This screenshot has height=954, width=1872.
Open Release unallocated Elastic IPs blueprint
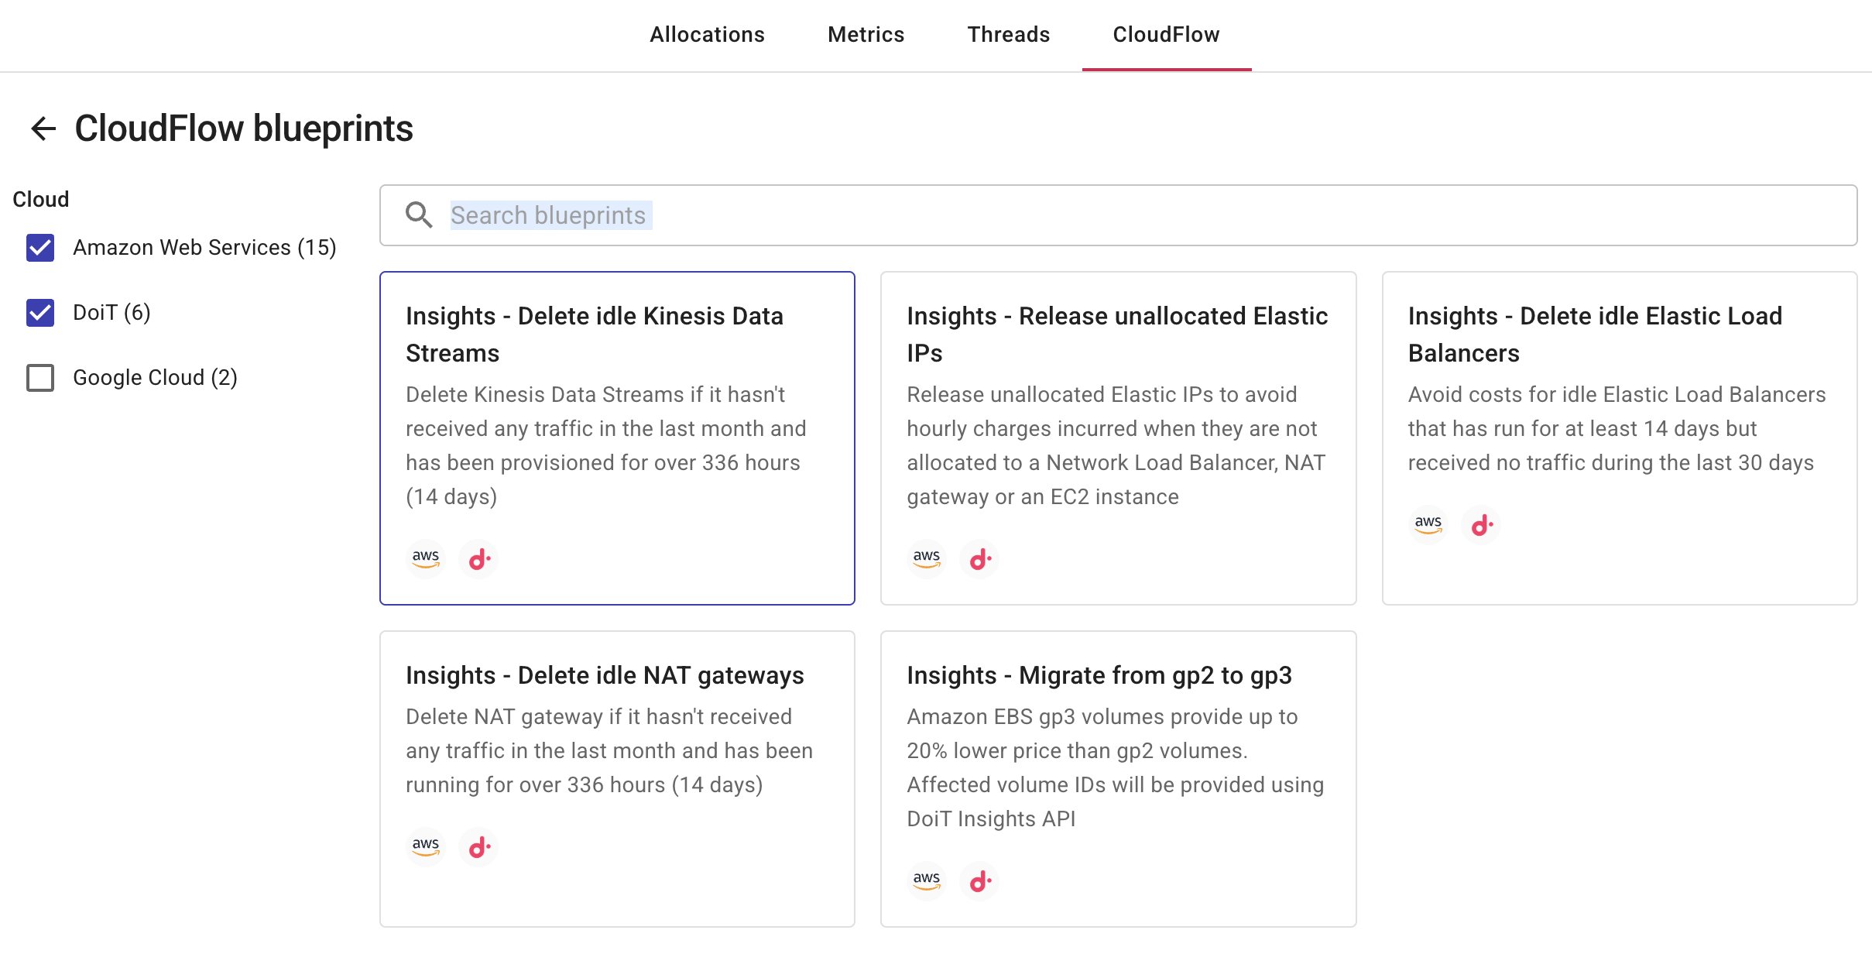(1118, 438)
